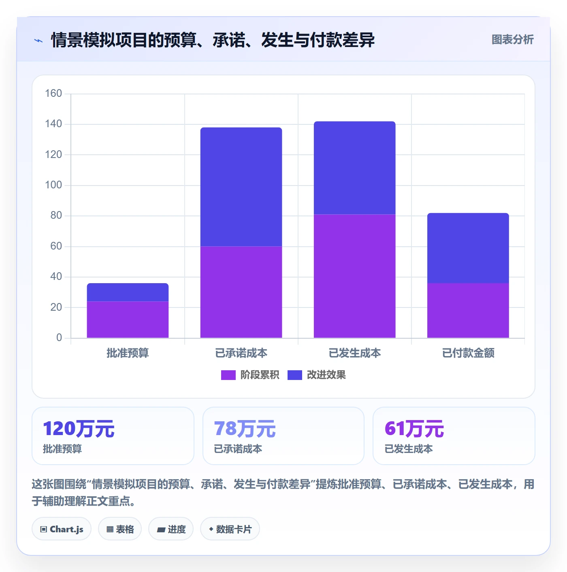Screen dimensions: 567x572
Task: Click the purple segment of the 已付款金额 bar
Action: (x=468, y=310)
